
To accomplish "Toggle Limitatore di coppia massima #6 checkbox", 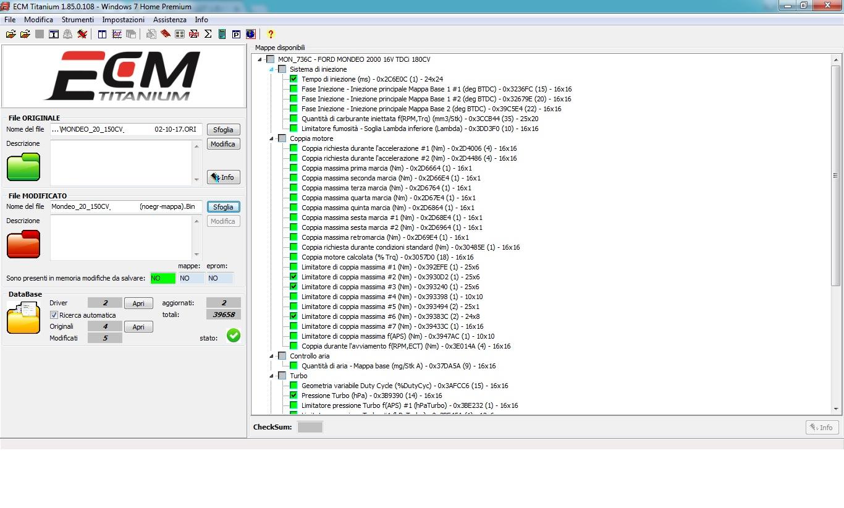I will 293,316.
